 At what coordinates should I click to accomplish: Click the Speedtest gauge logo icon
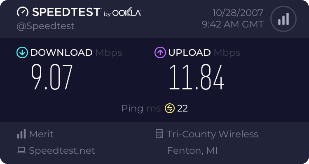click(x=23, y=12)
